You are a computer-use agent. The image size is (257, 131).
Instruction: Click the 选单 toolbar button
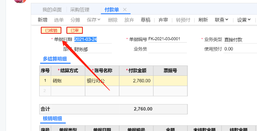[x=59, y=20]
